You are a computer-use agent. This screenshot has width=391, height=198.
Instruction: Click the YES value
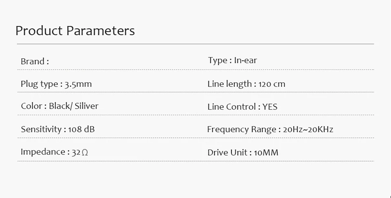pyautogui.click(x=270, y=107)
